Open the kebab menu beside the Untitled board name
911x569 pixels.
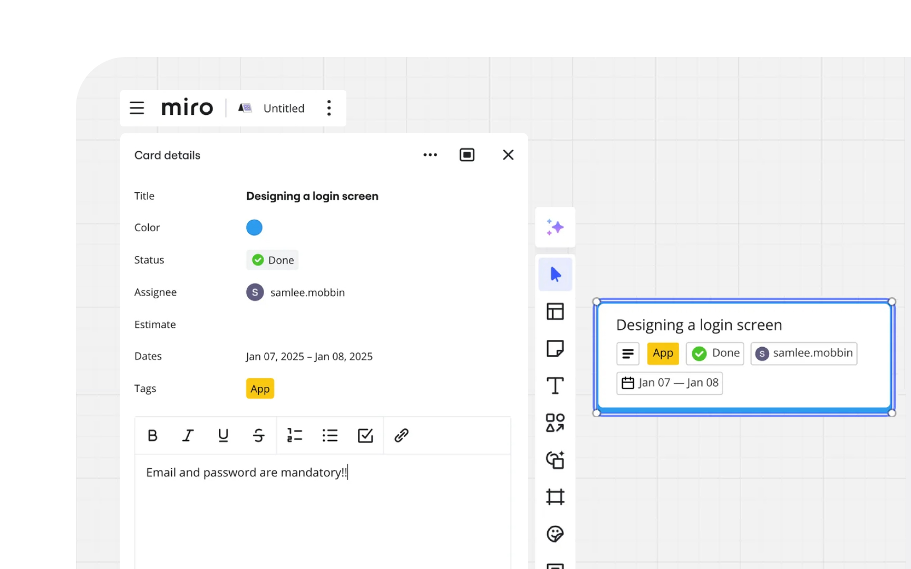pyautogui.click(x=329, y=108)
